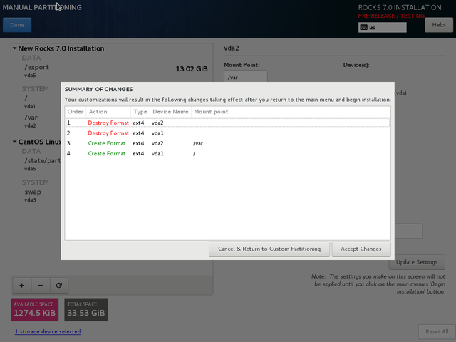
Task: Select row 1 Destroy Format vda2
Action: pos(227,123)
